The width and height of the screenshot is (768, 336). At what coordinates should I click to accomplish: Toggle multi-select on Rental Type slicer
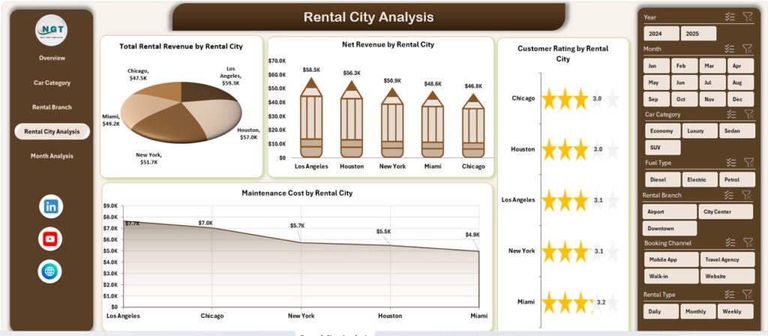pyautogui.click(x=730, y=294)
